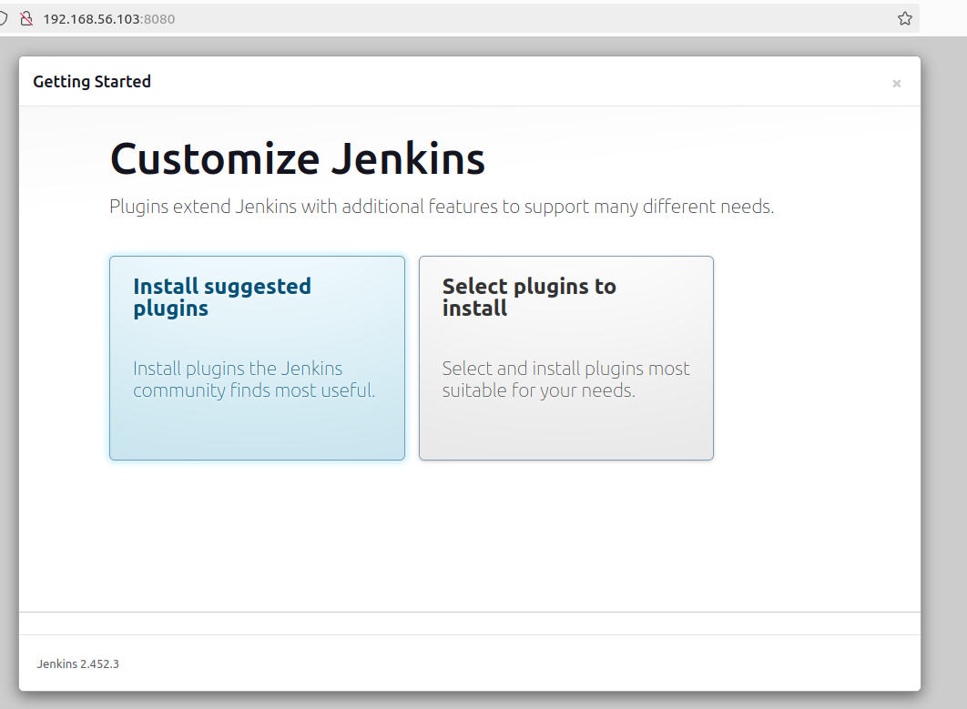Viewport: 967px width, 709px height.
Task: Open the insecure connection padlock icon
Action: click(26, 18)
